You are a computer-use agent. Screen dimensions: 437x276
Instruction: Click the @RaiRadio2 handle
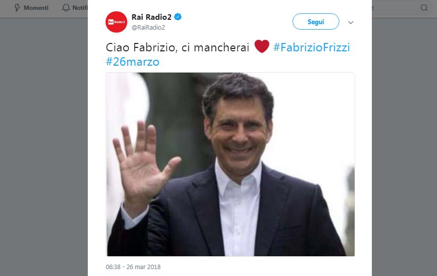[x=148, y=27]
